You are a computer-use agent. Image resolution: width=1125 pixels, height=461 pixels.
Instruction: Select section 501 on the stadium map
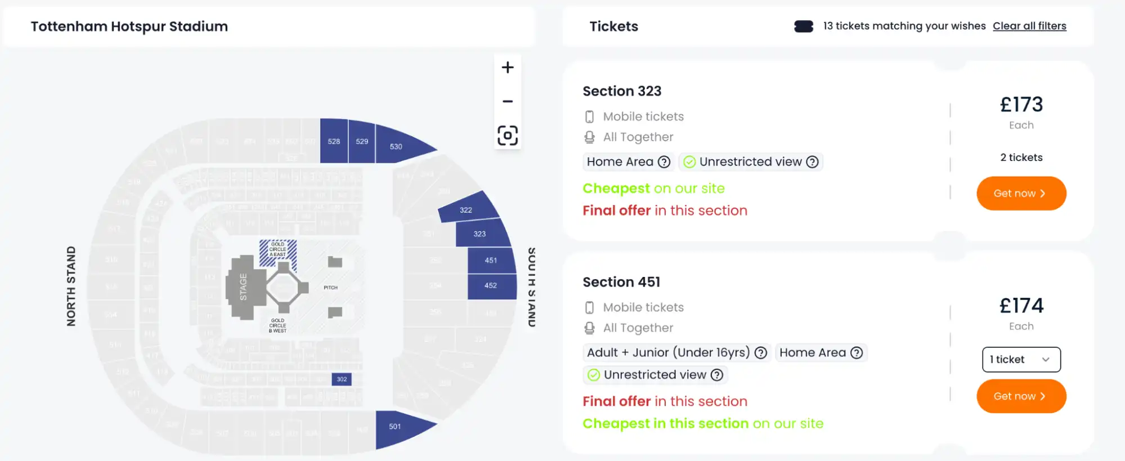tap(395, 426)
